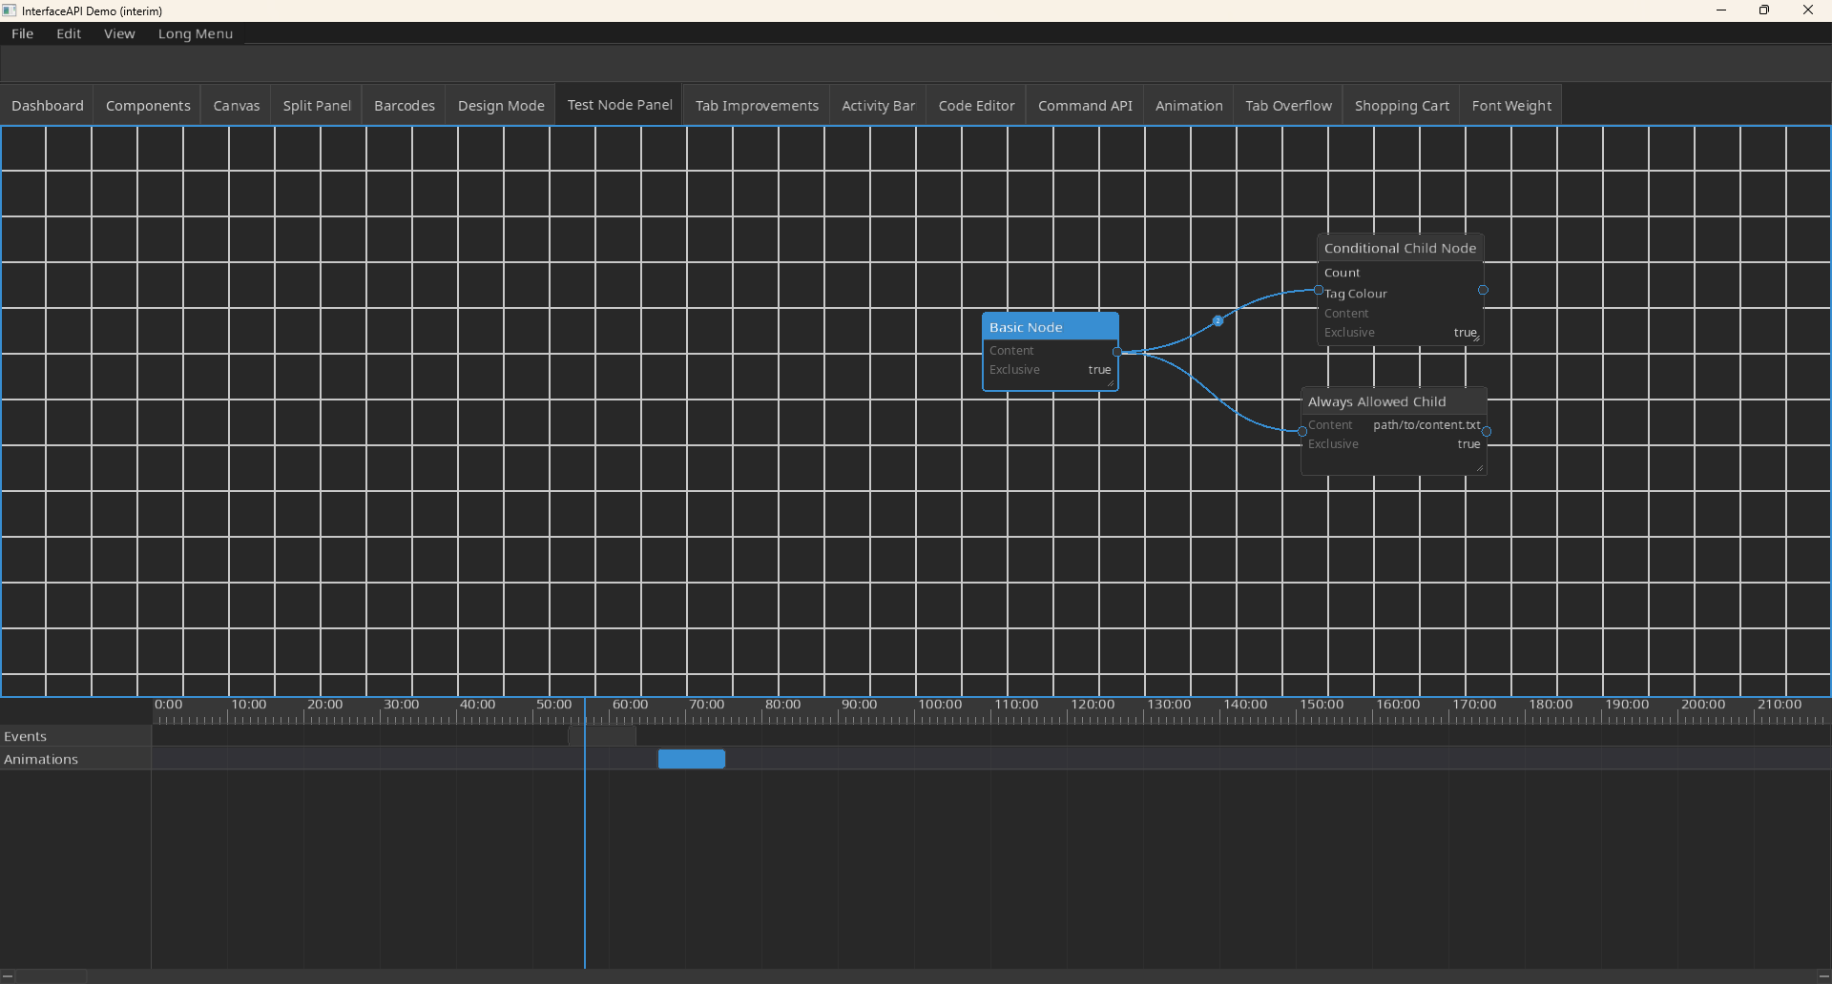Switch to the Components tab
This screenshot has width=1832, height=984.
(x=148, y=106)
